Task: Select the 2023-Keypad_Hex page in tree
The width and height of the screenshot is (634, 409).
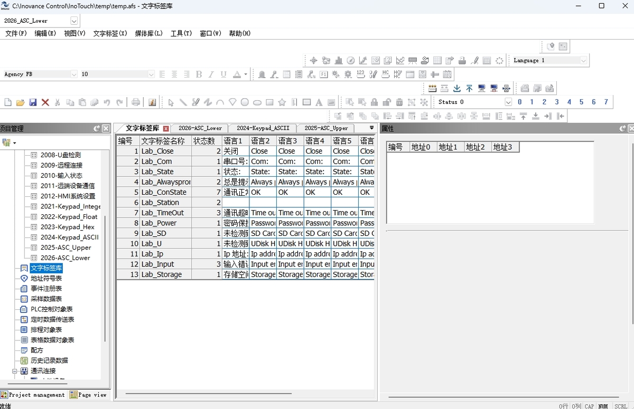Action: point(68,227)
